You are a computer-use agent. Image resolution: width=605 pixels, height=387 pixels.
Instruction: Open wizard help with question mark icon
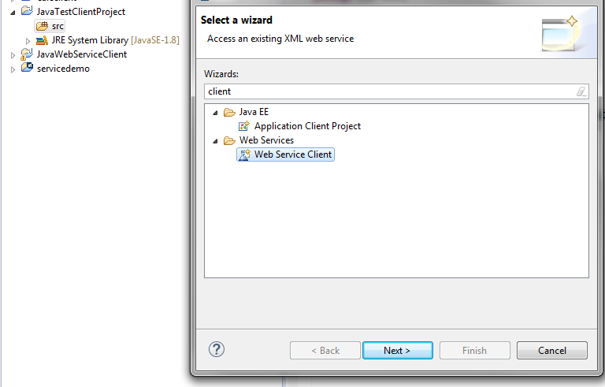pos(217,349)
